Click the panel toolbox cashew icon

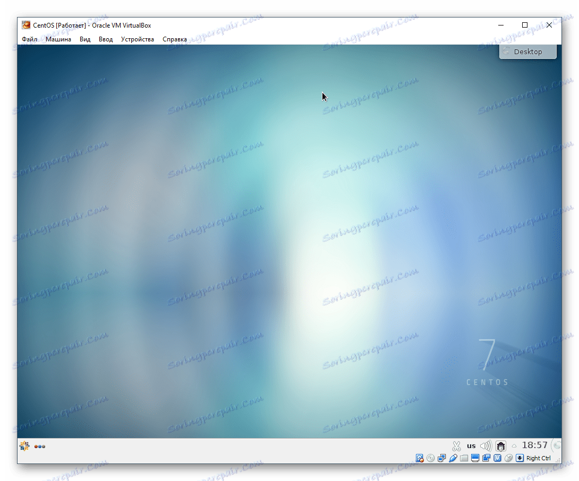[557, 445]
